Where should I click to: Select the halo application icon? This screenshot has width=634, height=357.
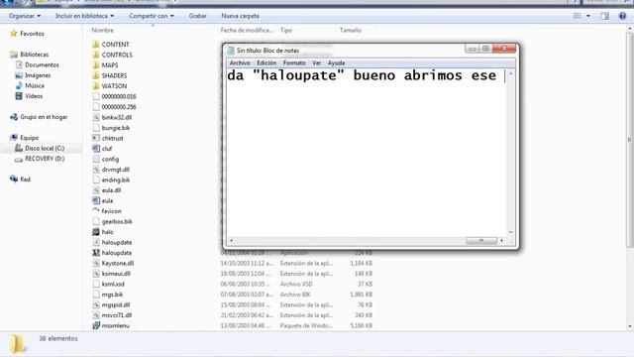point(96,232)
